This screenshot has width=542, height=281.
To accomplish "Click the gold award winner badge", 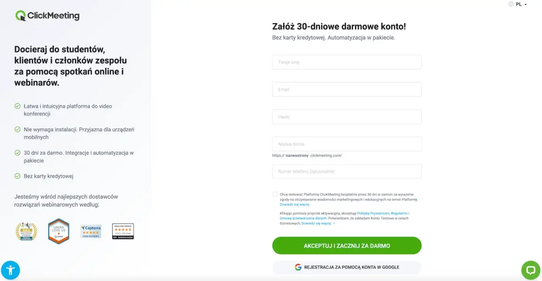I will pyautogui.click(x=26, y=231).
